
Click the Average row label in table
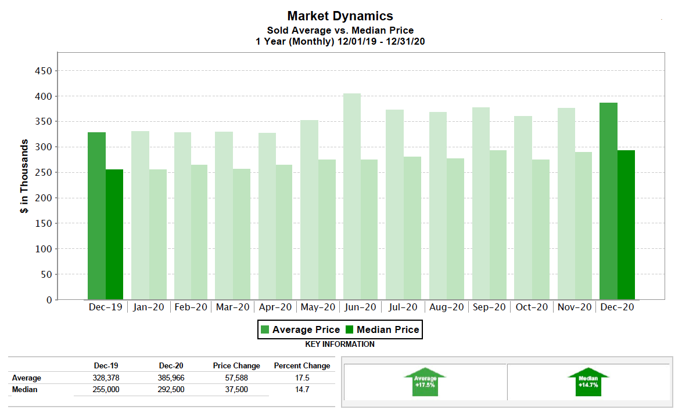click(27, 378)
